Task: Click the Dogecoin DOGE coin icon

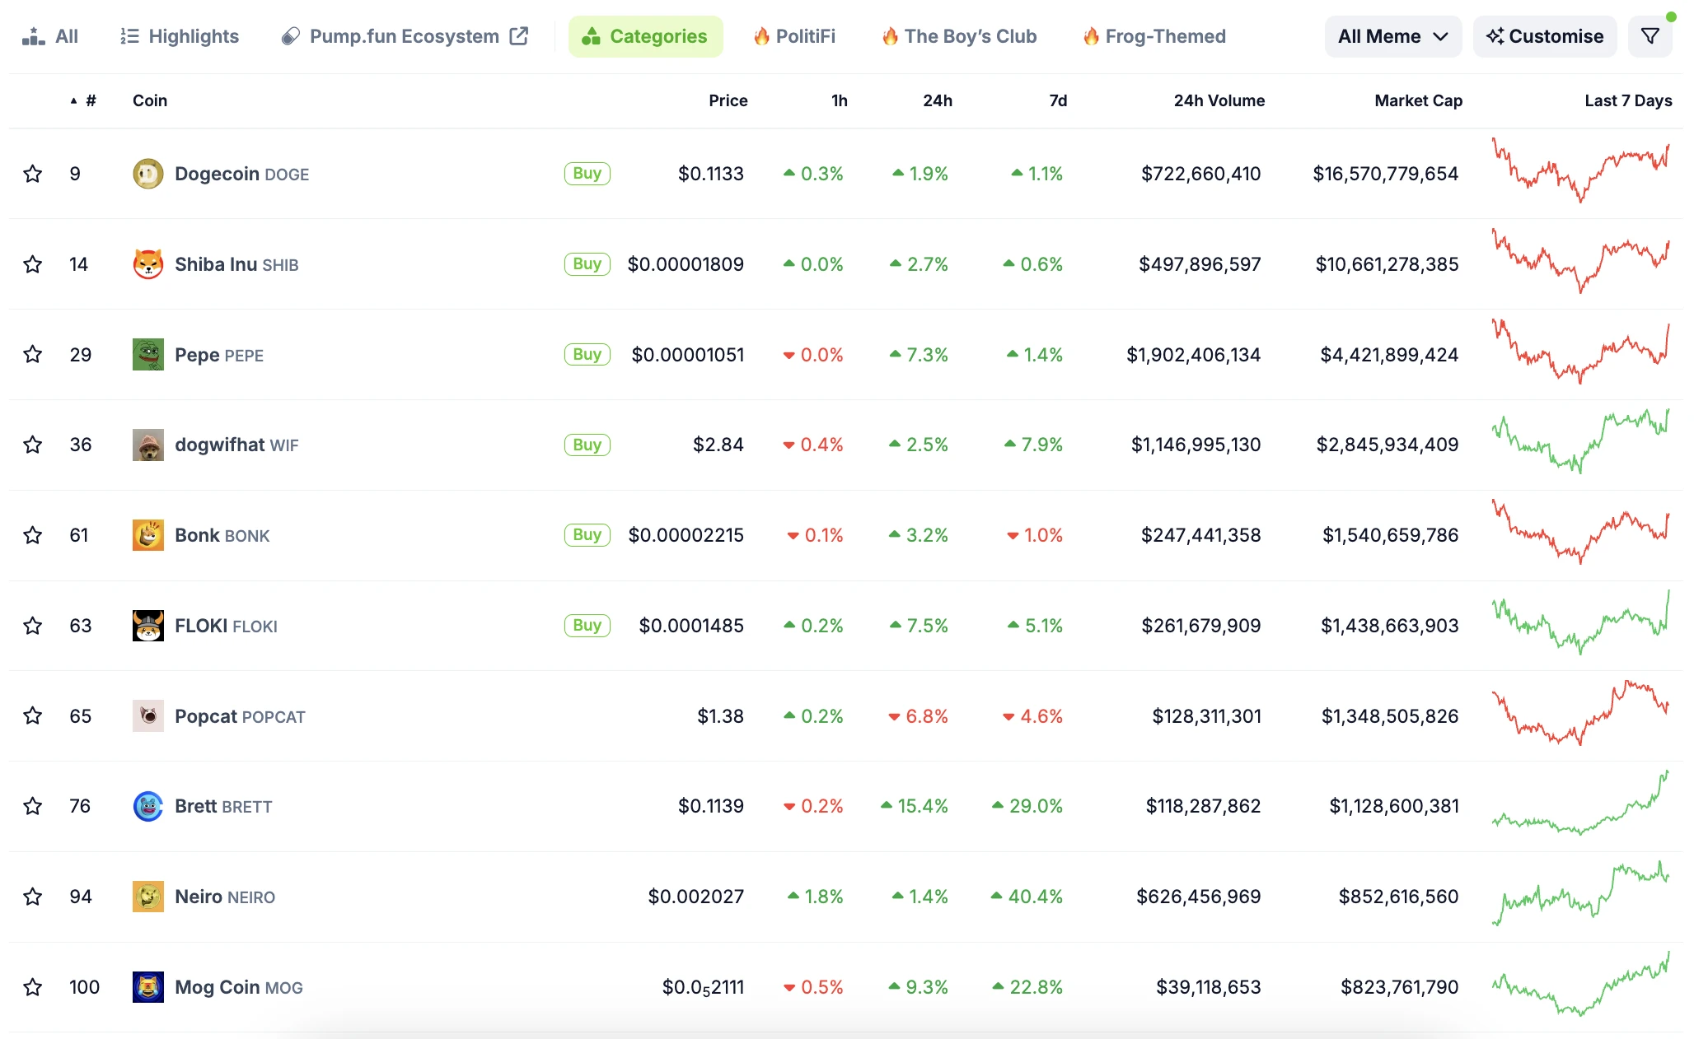Action: (x=145, y=173)
